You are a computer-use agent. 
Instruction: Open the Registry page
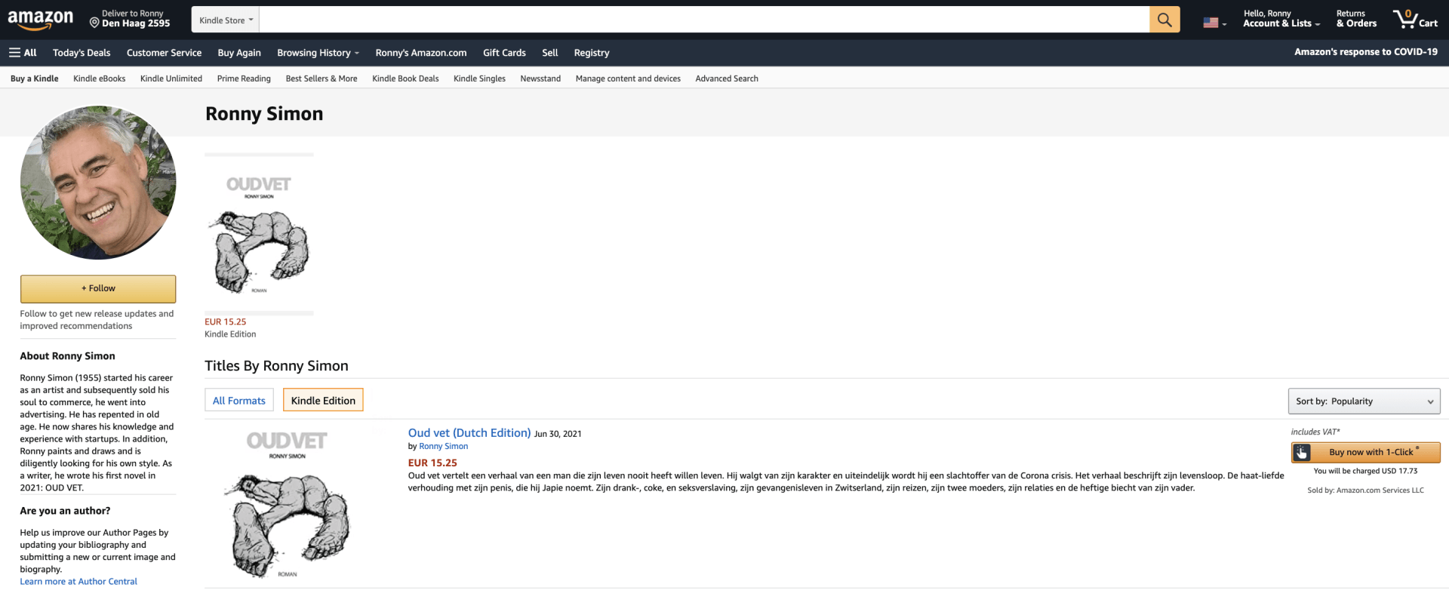(x=592, y=53)
